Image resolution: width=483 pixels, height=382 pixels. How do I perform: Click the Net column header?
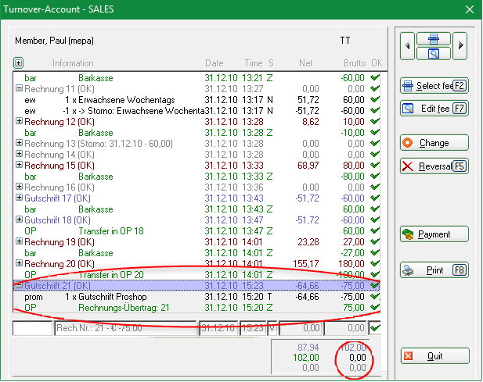click(x=305, y=63)
